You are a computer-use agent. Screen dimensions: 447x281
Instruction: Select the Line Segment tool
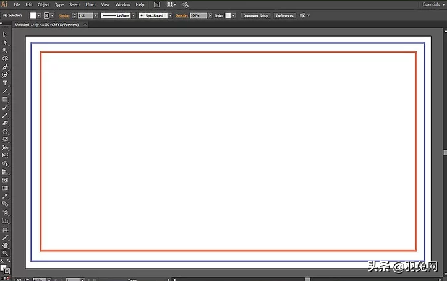click(x=5, y=91)
